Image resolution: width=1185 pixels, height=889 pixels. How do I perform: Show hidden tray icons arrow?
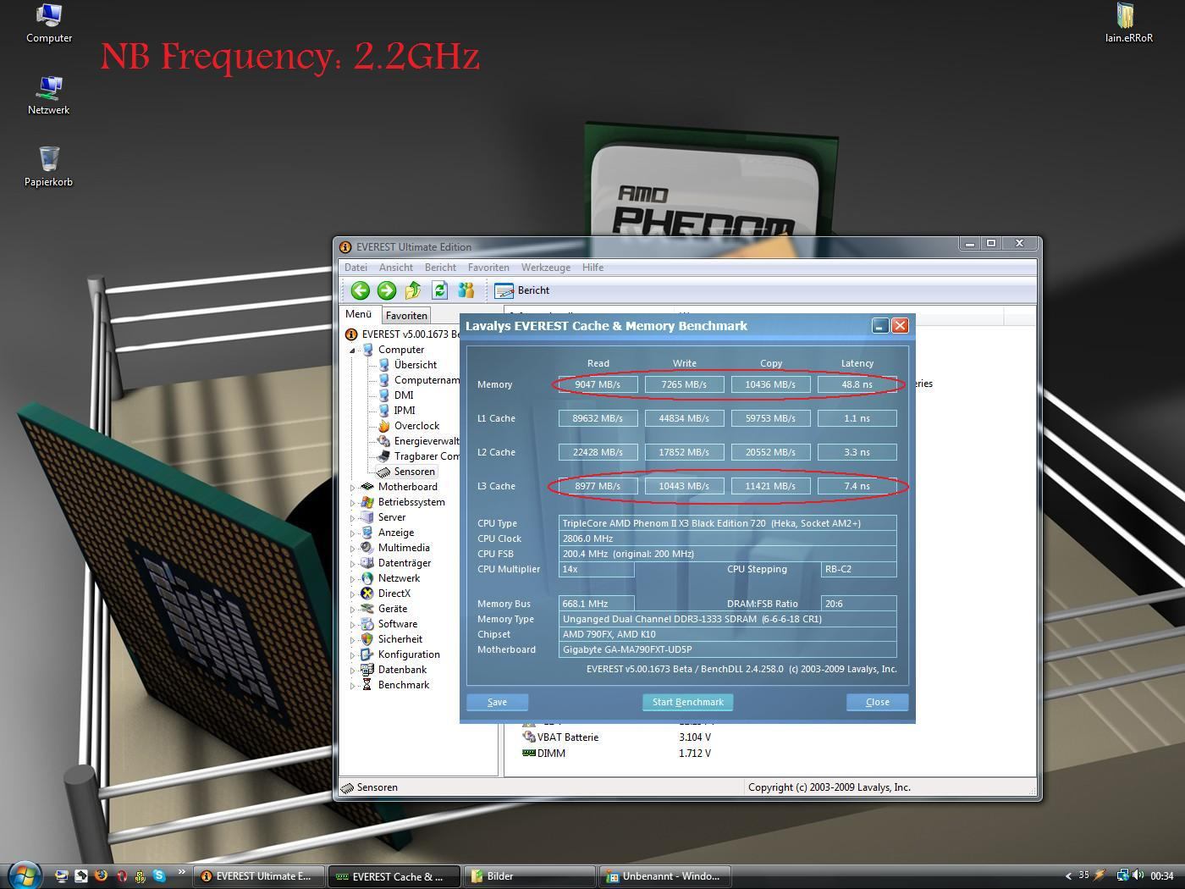[x=1068, y=876]
